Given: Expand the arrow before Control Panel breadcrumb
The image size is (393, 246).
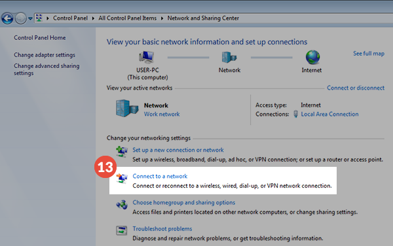Looking at the screenshot, I should [48, 18].
